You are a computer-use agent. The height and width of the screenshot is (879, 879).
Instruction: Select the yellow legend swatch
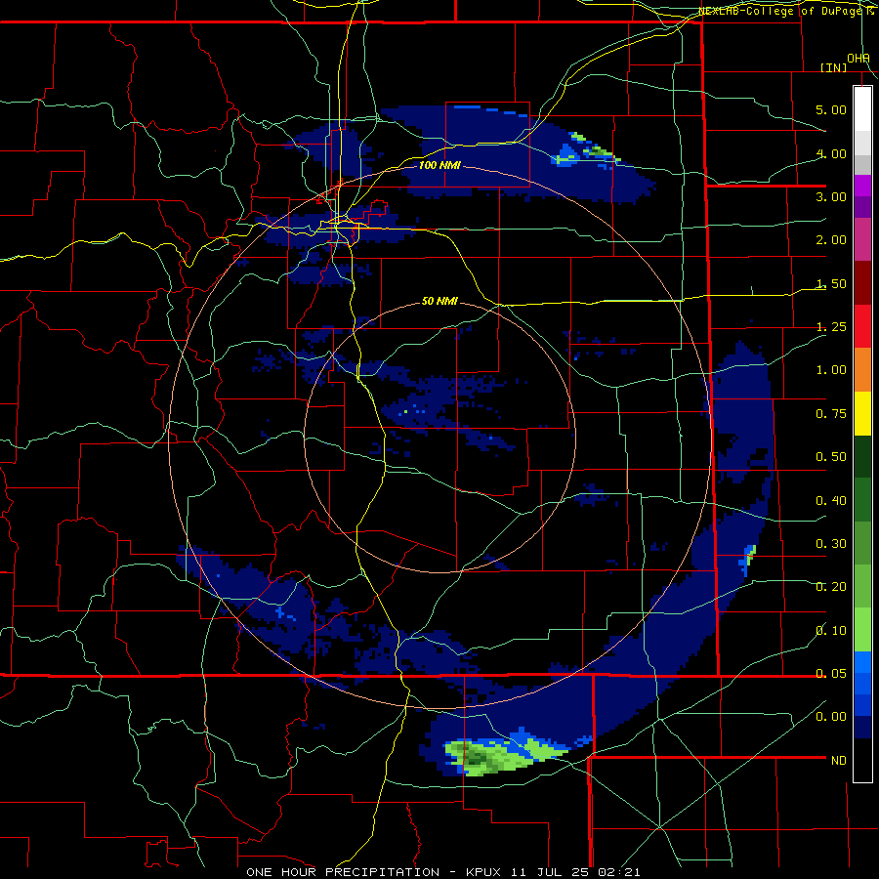point(862,413)
